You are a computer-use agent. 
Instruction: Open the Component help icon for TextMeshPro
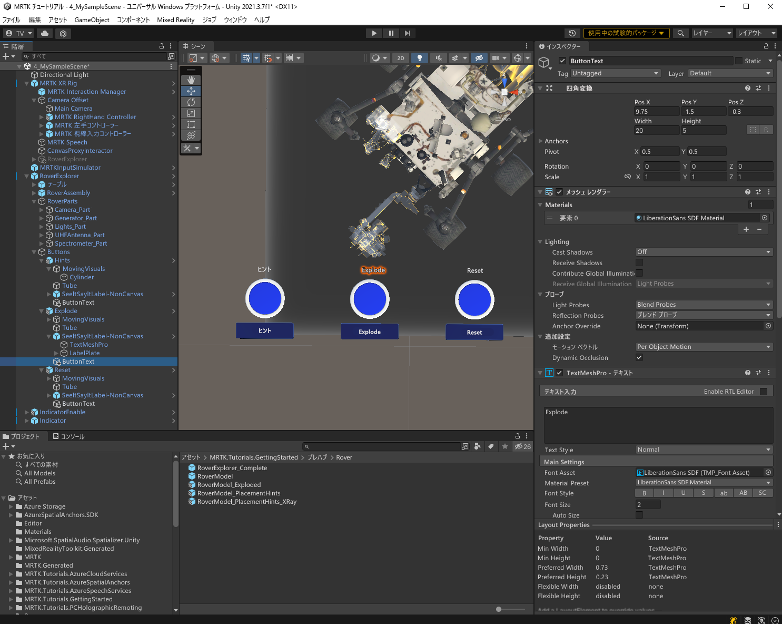pos(747,373)
